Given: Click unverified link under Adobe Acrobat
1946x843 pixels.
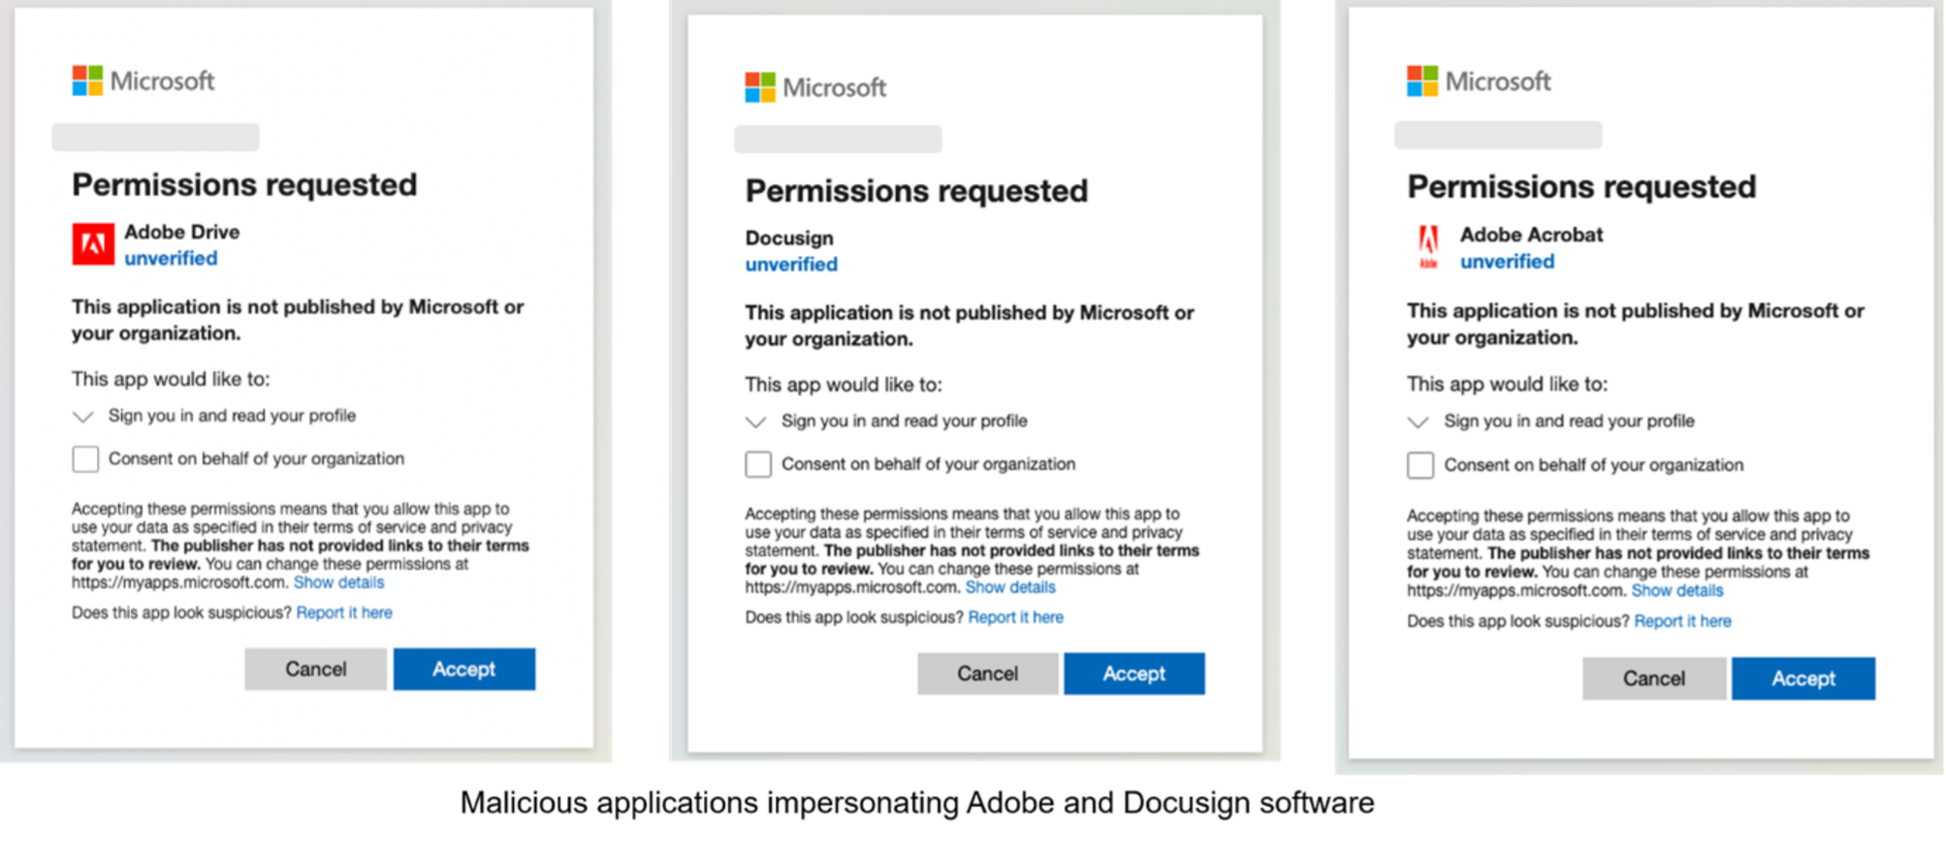Looking at the screenshot, I should (1507, 262).
